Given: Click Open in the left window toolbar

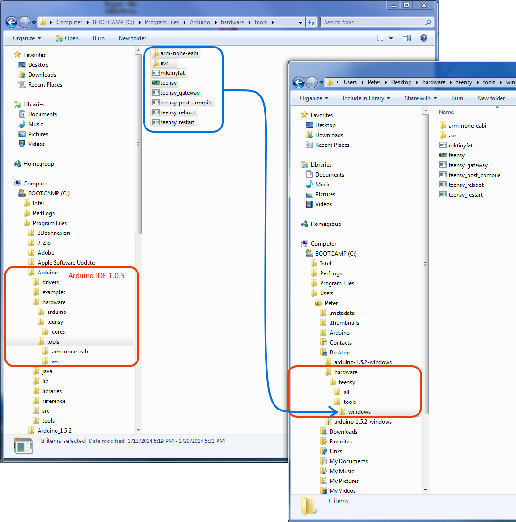Looking at the screenshot, I should (x=67, y=38).
